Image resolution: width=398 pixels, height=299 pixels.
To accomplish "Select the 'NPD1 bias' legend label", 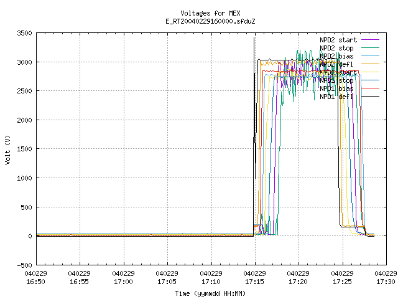I will pos(336,88).
